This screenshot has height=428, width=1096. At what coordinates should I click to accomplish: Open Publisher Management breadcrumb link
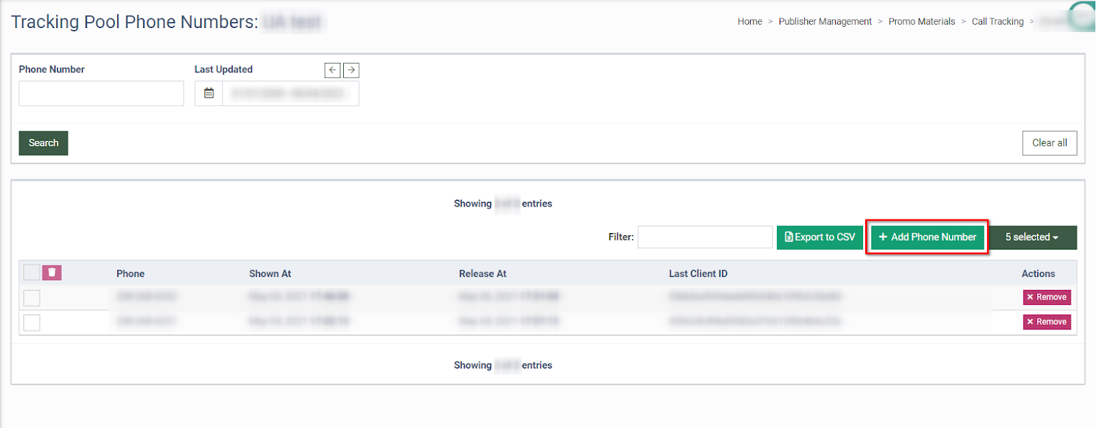coord(825,22)
